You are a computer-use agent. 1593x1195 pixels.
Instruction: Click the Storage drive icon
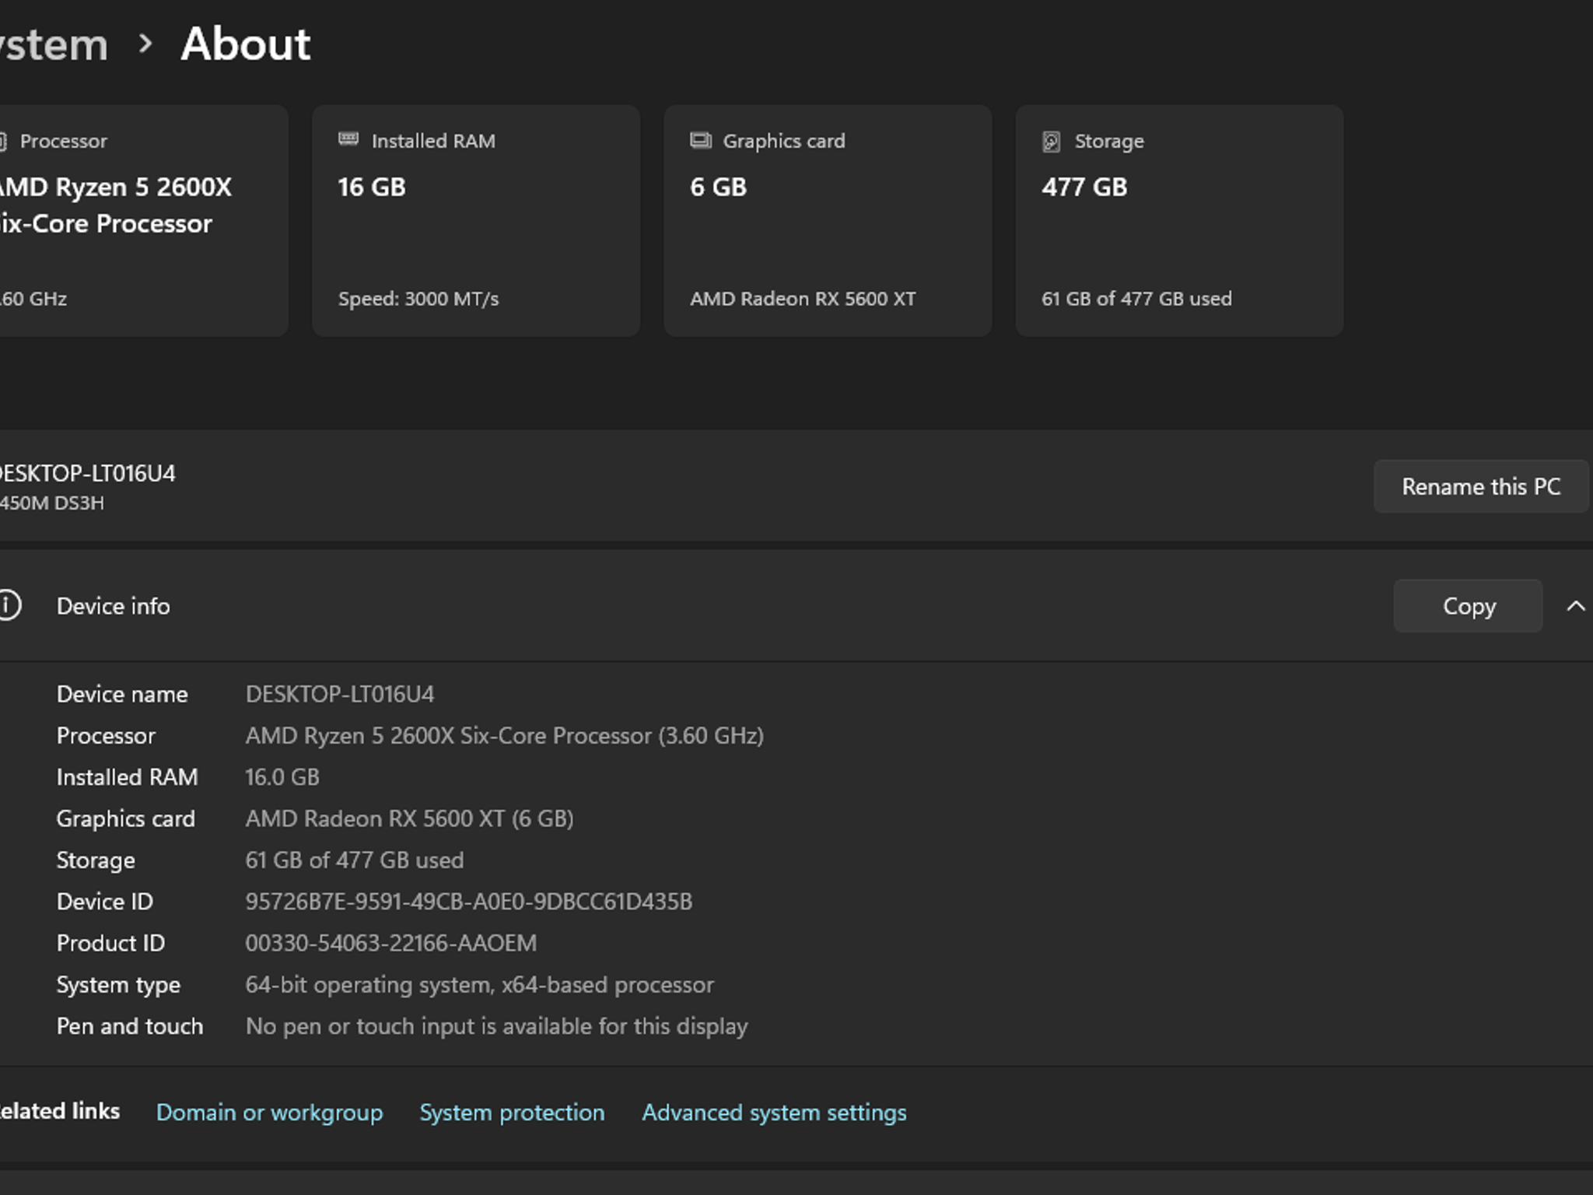pyautogui.click(x=1051, y=141)
